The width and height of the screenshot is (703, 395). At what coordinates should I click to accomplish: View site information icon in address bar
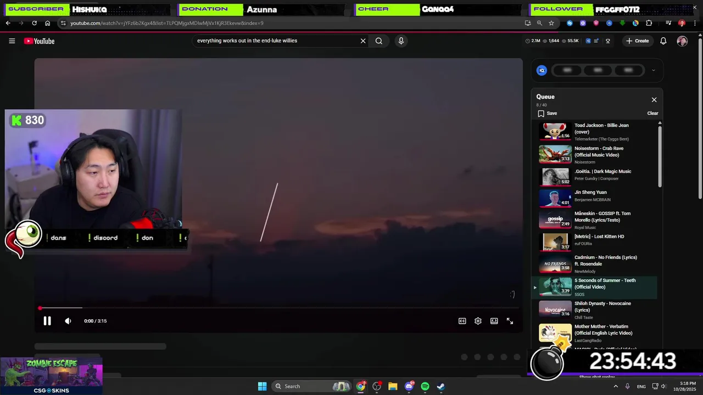tap(63, 23)
